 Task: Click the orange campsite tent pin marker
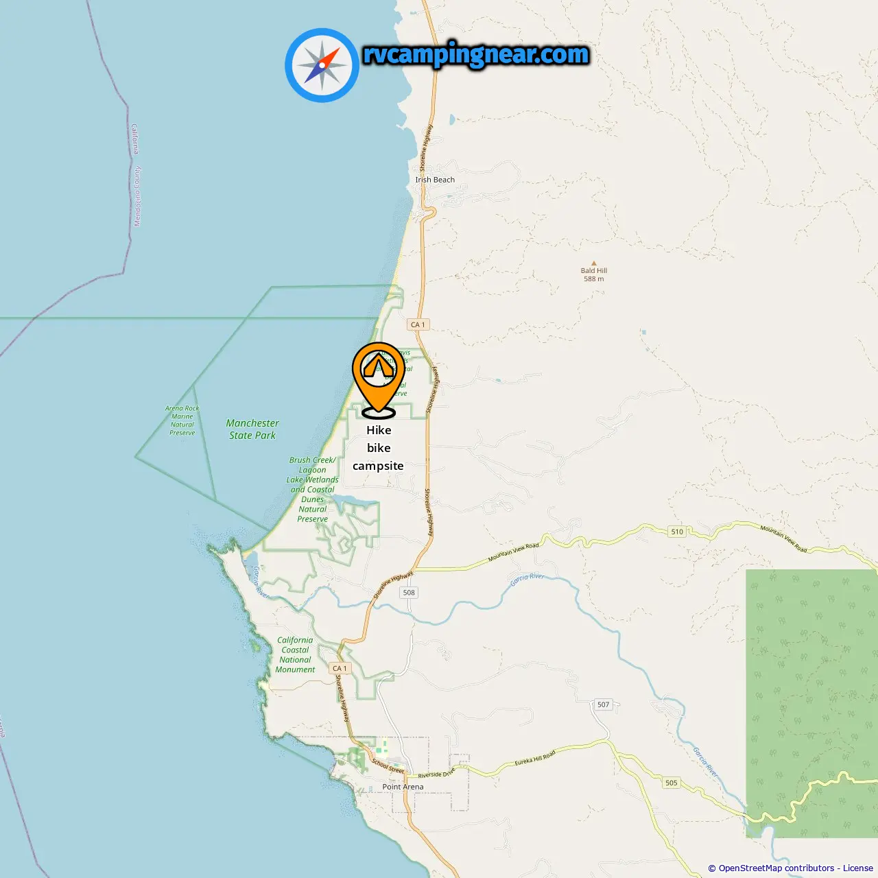(x=378, y=380)
